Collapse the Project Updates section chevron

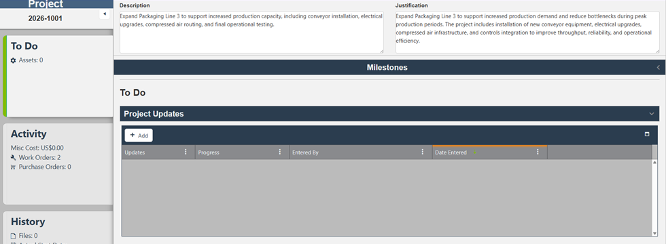point(652,114)
